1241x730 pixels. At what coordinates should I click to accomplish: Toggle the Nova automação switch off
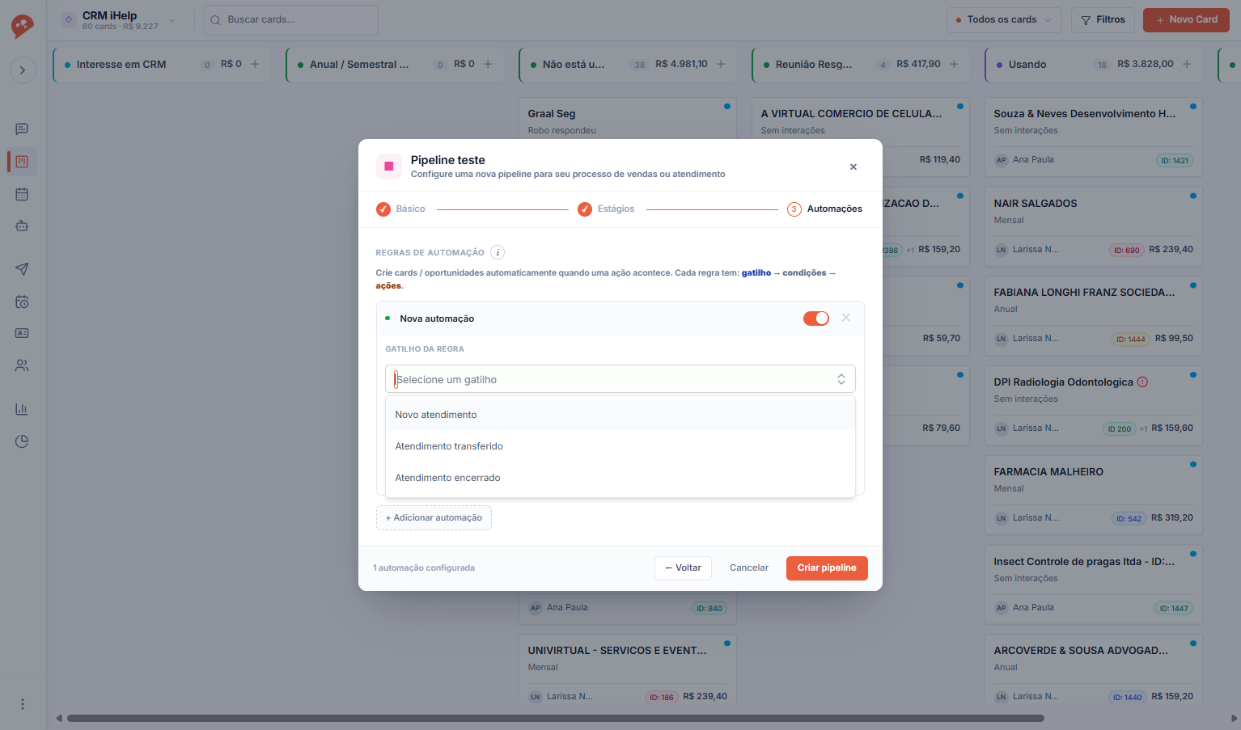(816, 319)
